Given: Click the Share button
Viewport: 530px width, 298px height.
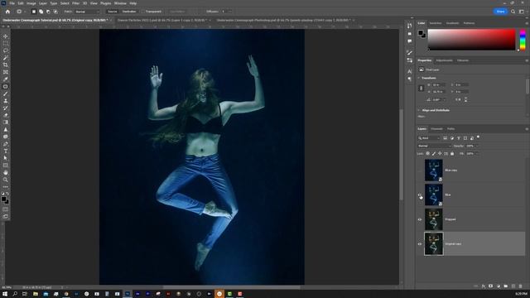Looking at the screenshot, I should tap(500, 12).
